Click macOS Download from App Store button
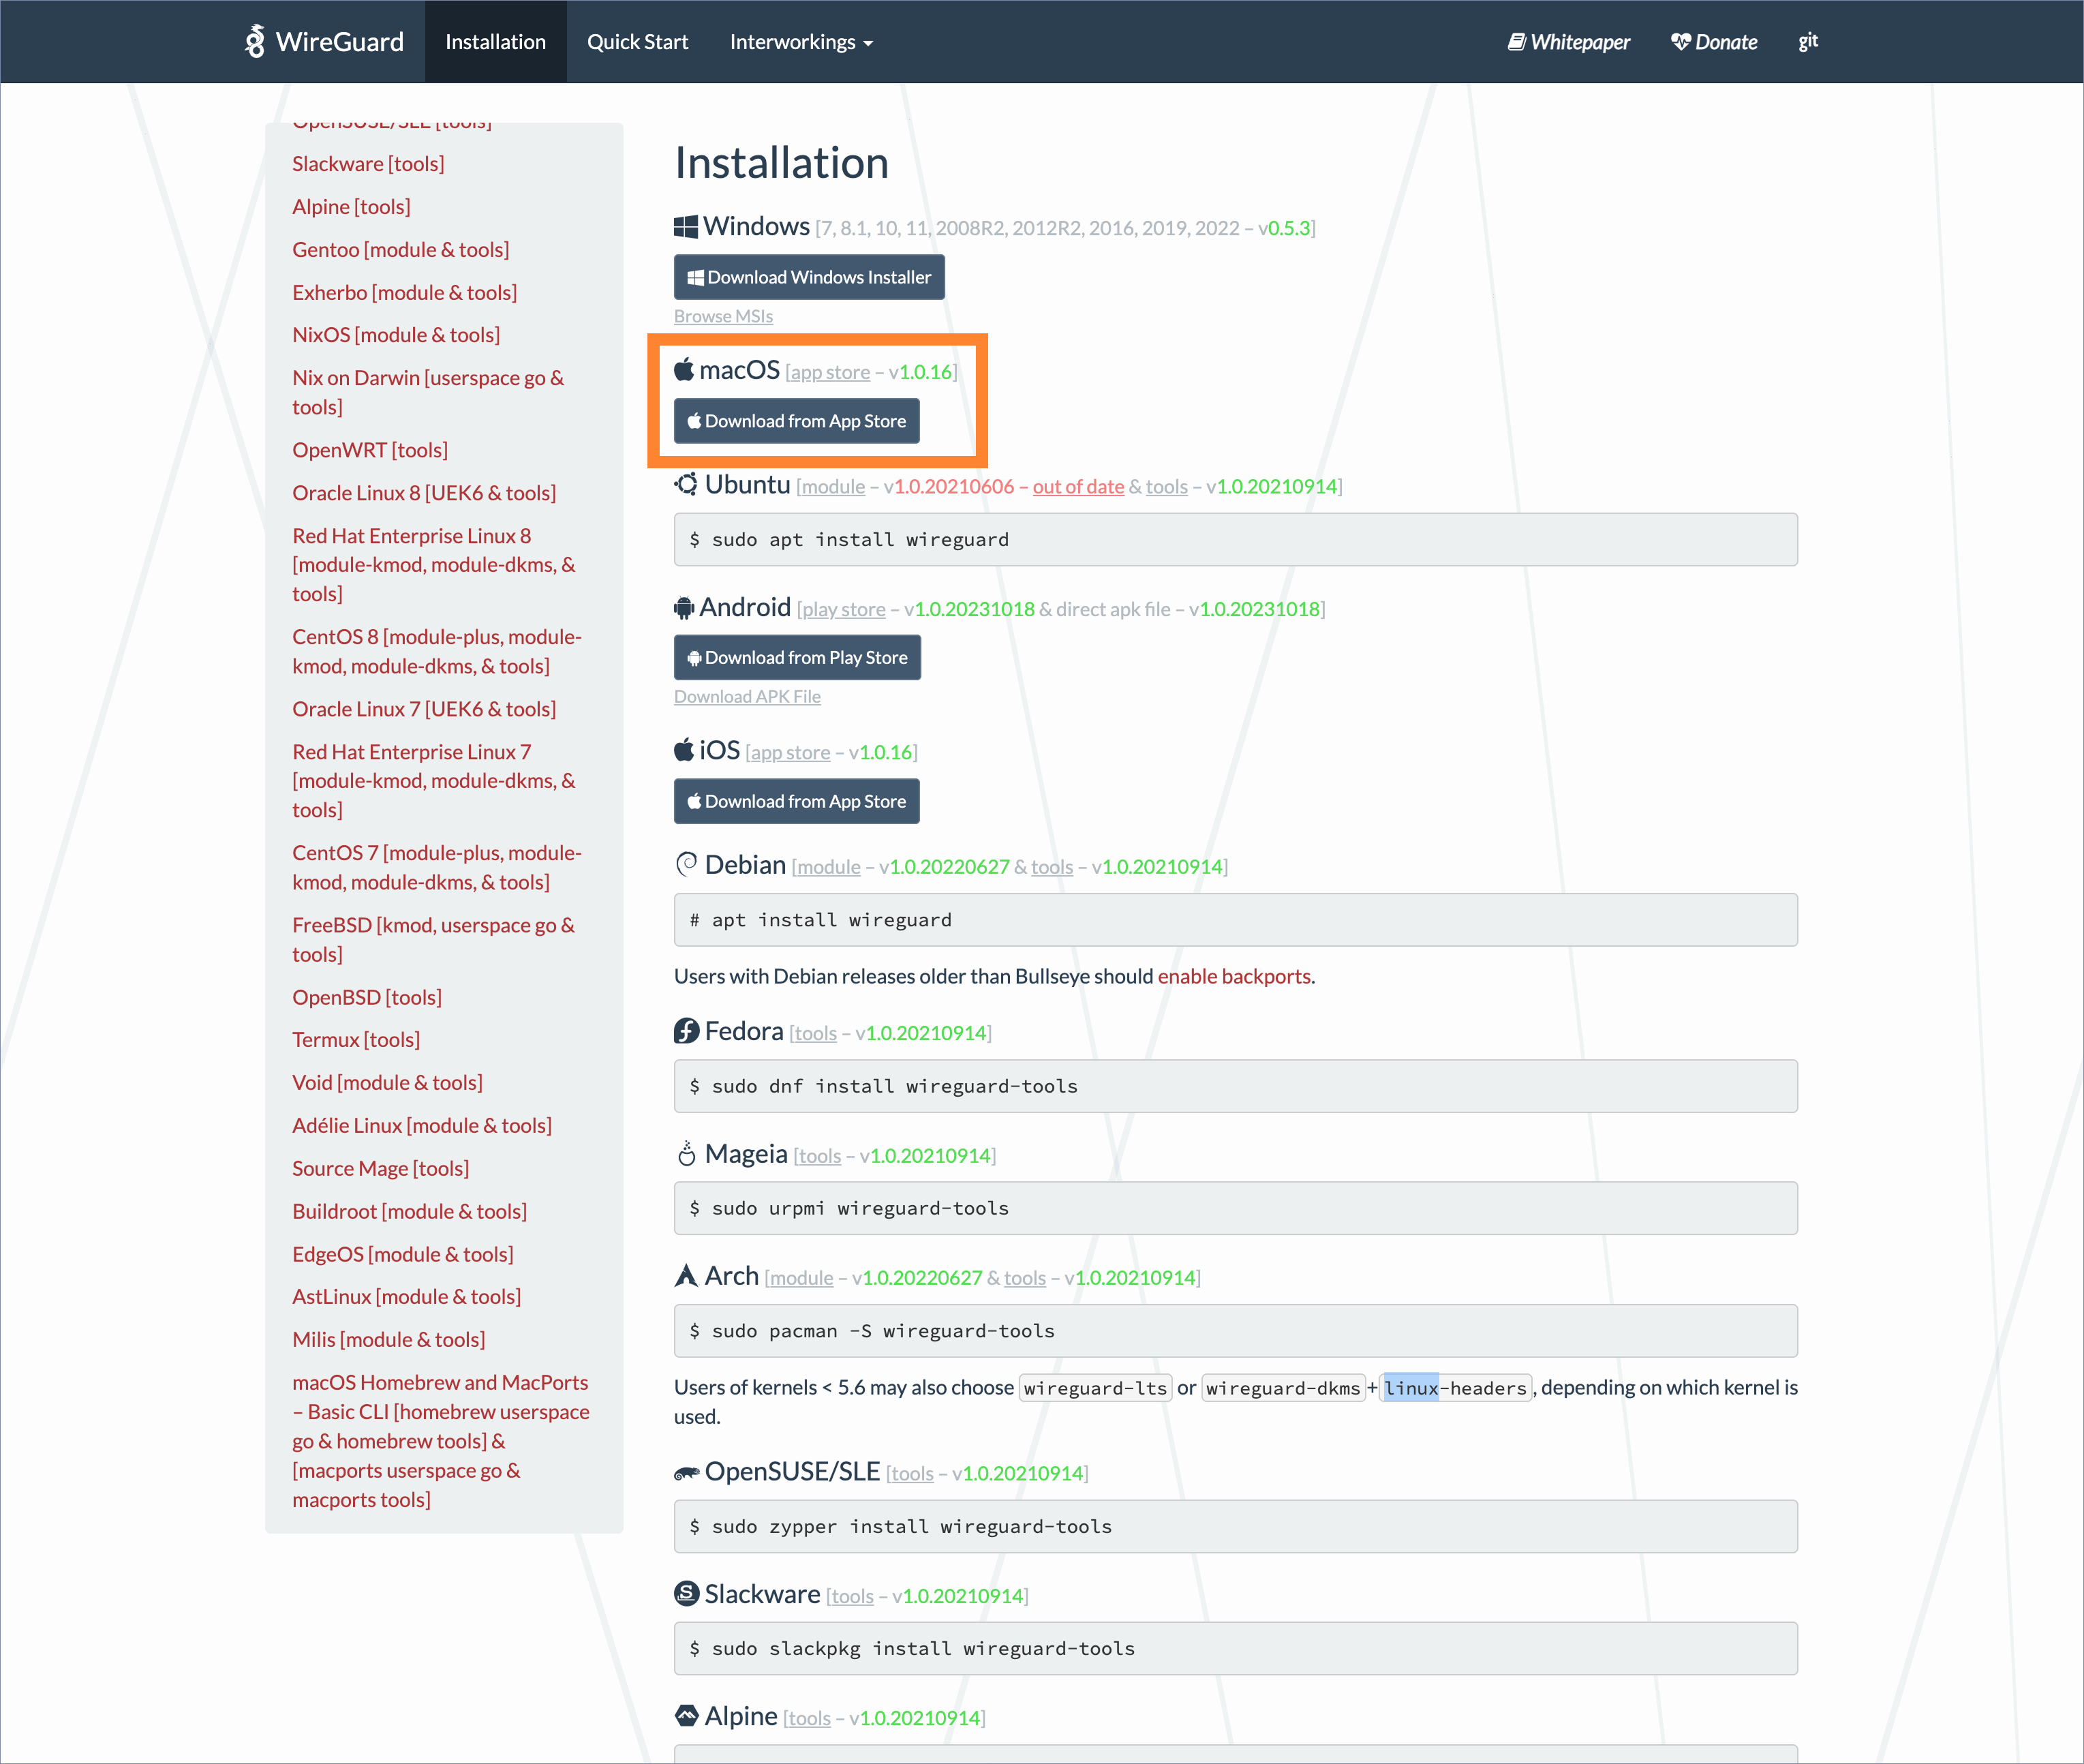The image size is (2084, 1764). point(796,421)
